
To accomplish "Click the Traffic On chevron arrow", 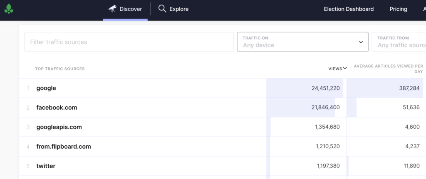I will 361,42.
